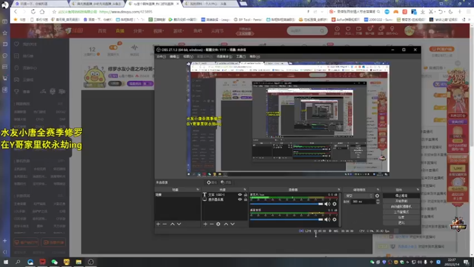Open the OBS 工具(T) menu

(241, 56)
